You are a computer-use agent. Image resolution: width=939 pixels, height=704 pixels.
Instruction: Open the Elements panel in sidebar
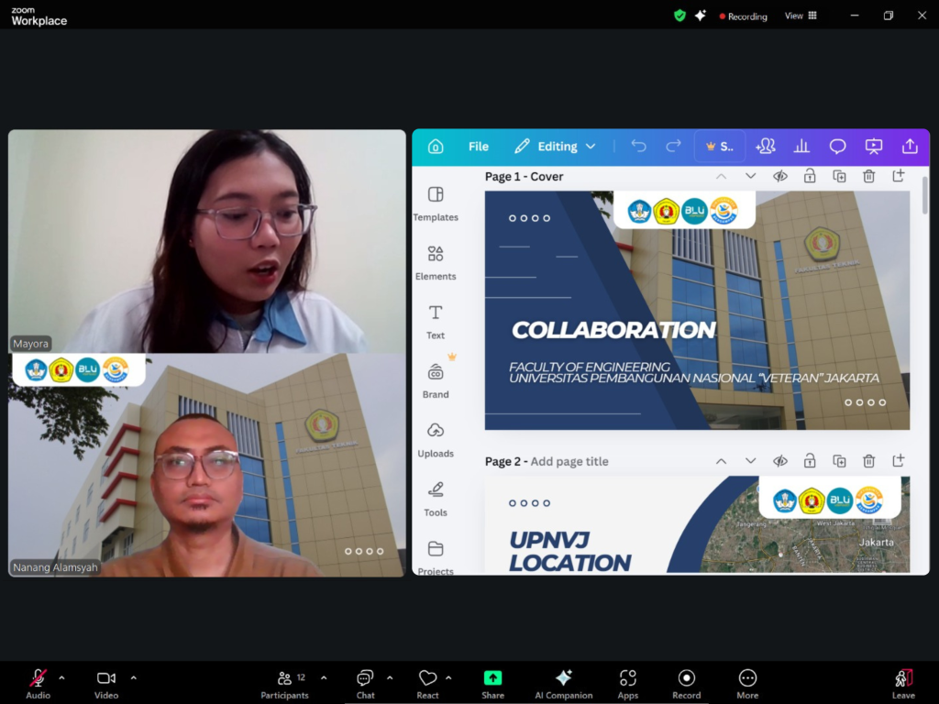click(436, 261)
